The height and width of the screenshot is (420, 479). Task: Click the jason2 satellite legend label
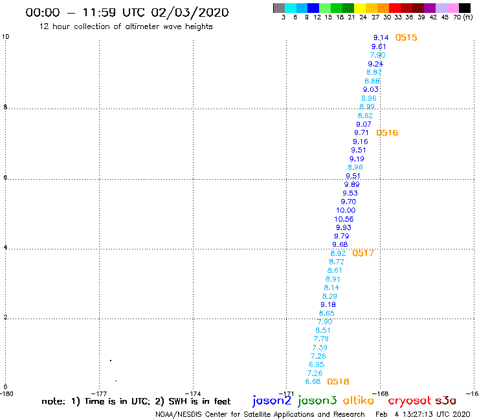(x=272, y=401)
